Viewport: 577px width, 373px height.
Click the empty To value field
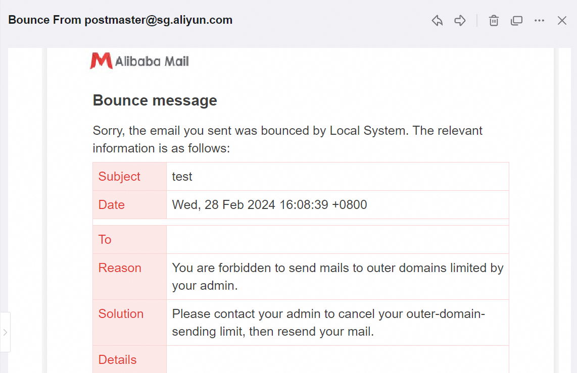(x=337, y=240)
